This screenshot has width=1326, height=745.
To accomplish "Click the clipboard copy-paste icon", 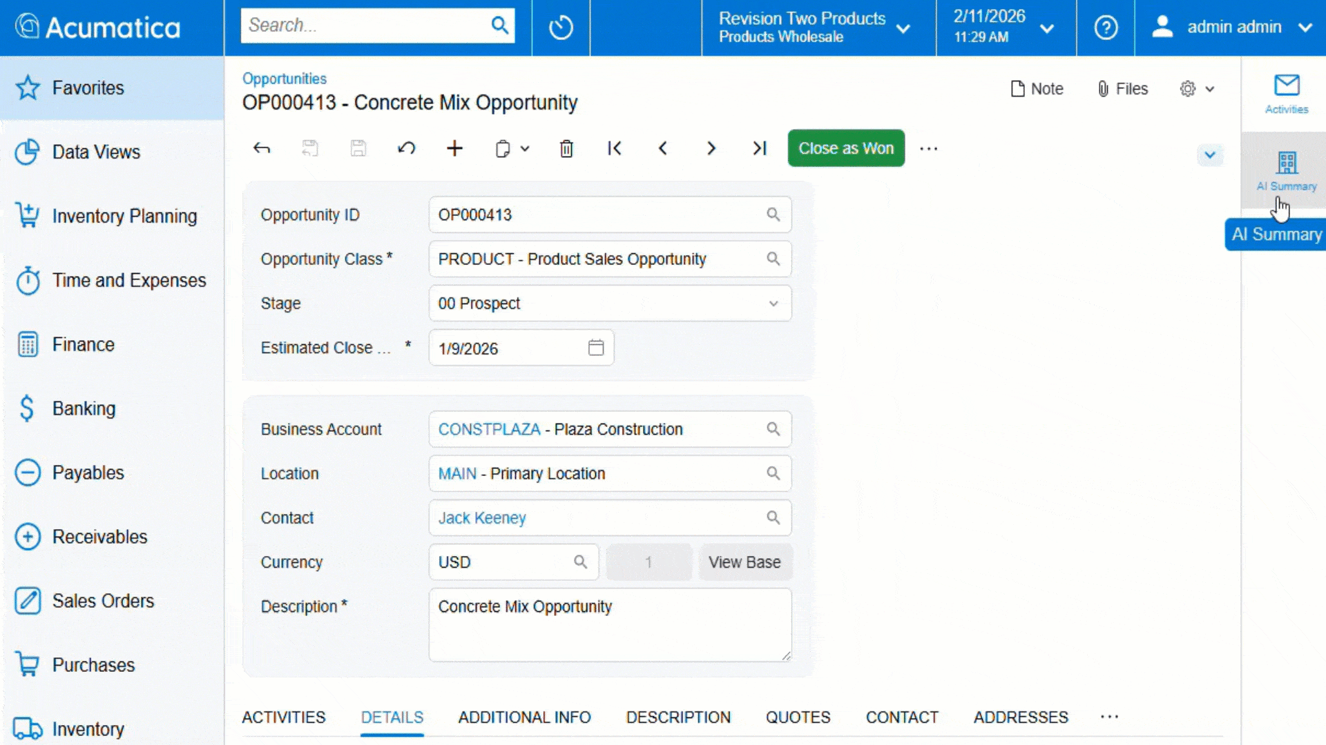I will [x=503, y=149].
